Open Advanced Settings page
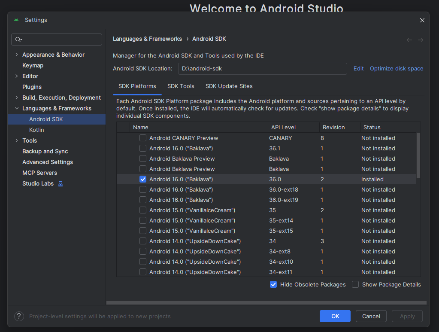439x332 pixels. pyautogui.click(x=48, y=162)
